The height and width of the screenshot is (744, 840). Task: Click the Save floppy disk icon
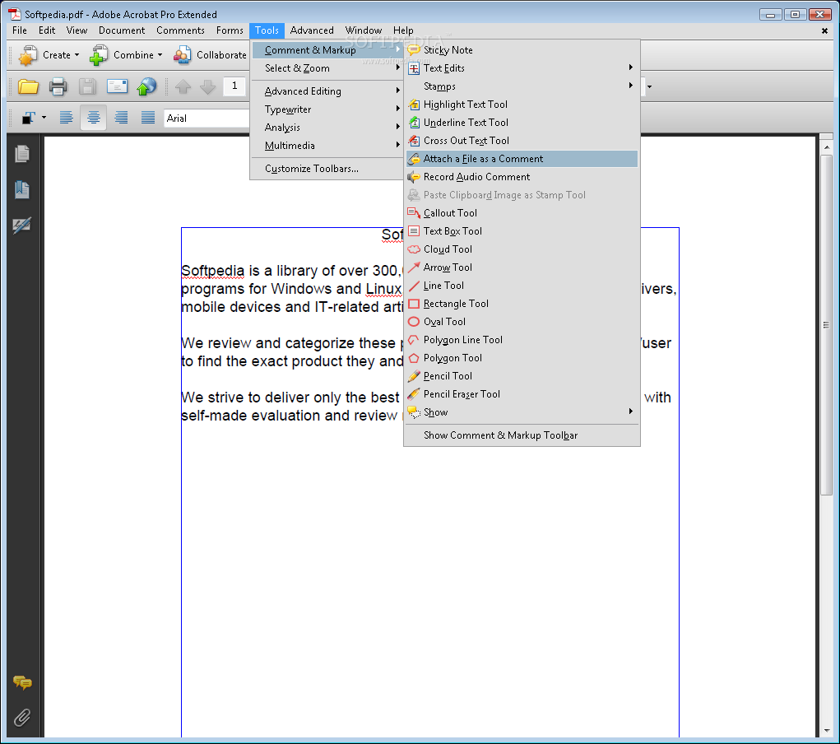point(87,86)
